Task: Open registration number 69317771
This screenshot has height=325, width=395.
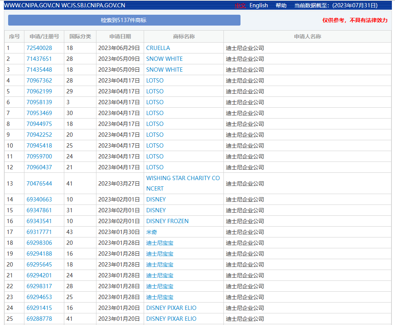Action: coord(39,232)
